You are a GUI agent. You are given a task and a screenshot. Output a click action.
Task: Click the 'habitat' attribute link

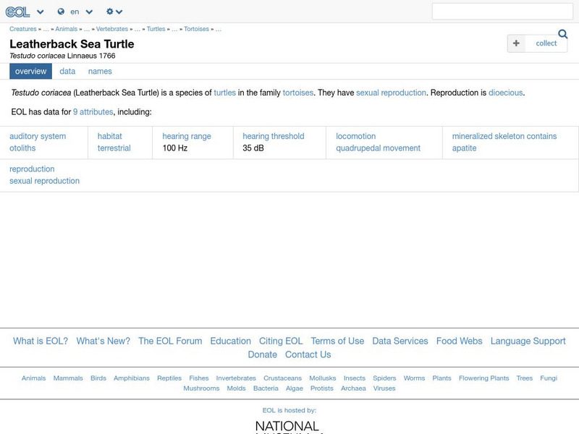pos(110,136)
